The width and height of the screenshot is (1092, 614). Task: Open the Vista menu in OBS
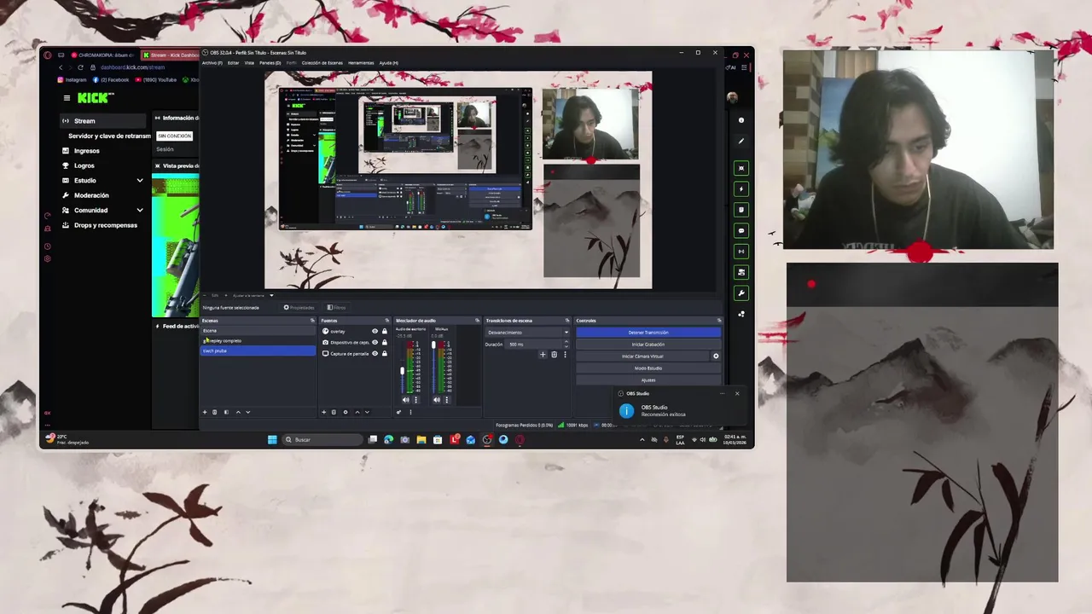(x=249, y=62)
